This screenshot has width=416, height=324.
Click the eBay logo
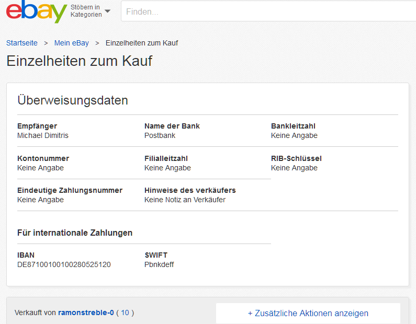pyautogui.click(x=36, y=11)
